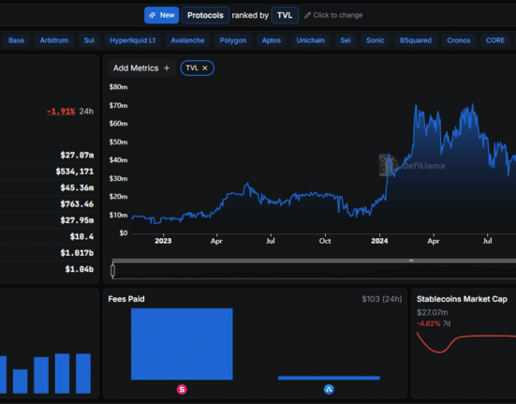Click the $763.46 value in stats list
This screenshot has height=404, width=516.
77,204
